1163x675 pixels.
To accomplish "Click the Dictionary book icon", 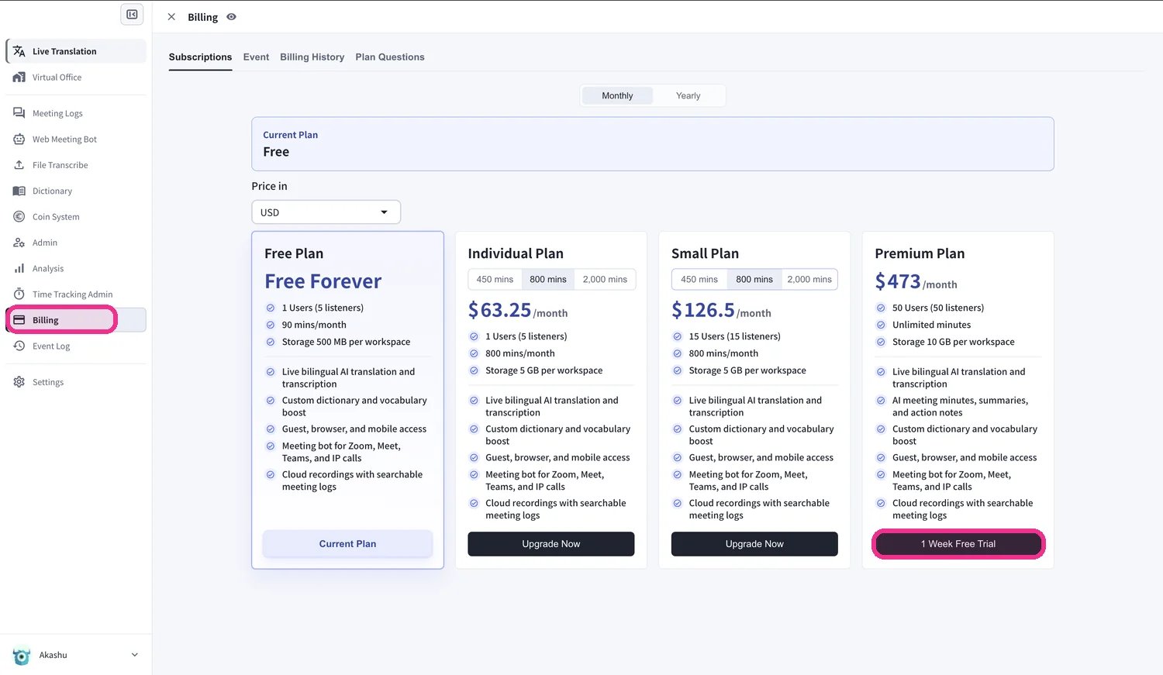I will (19, 191).
